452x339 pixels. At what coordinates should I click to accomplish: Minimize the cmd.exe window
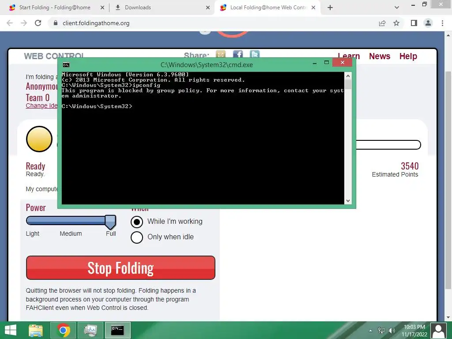click(x=315, y=63)
